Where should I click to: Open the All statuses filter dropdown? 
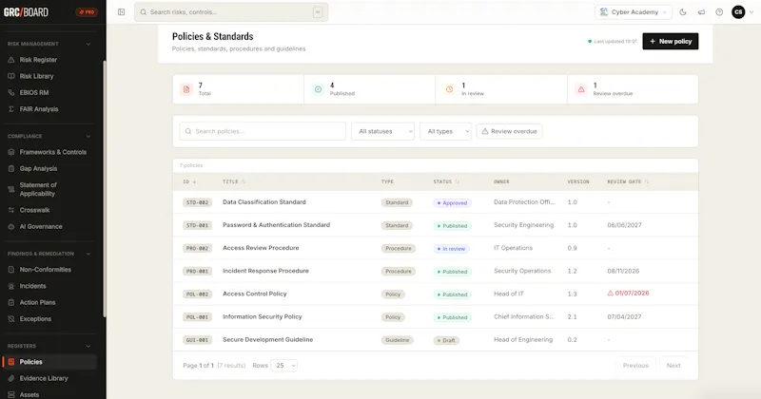coord(382,131)
